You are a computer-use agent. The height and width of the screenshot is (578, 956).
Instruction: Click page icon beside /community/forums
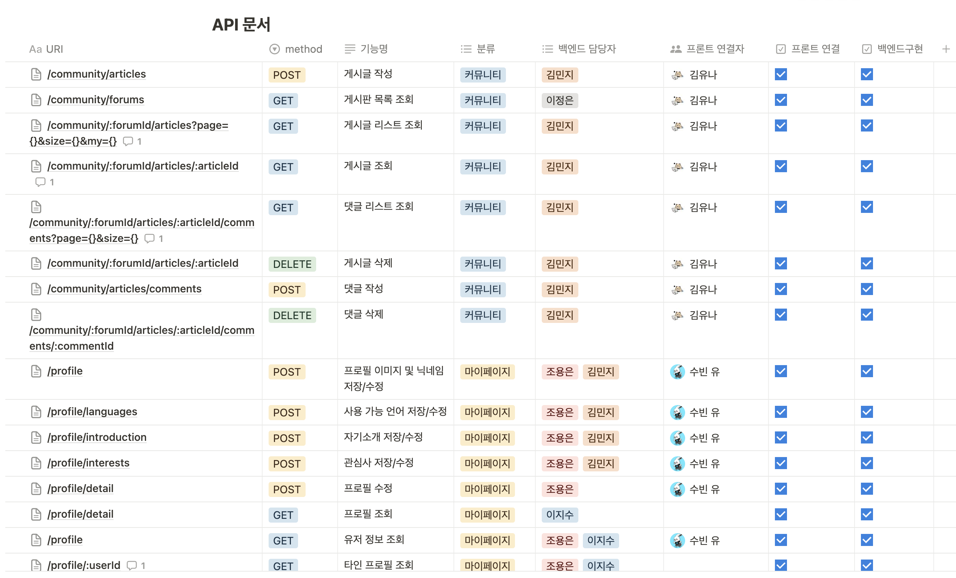(36, 100)
